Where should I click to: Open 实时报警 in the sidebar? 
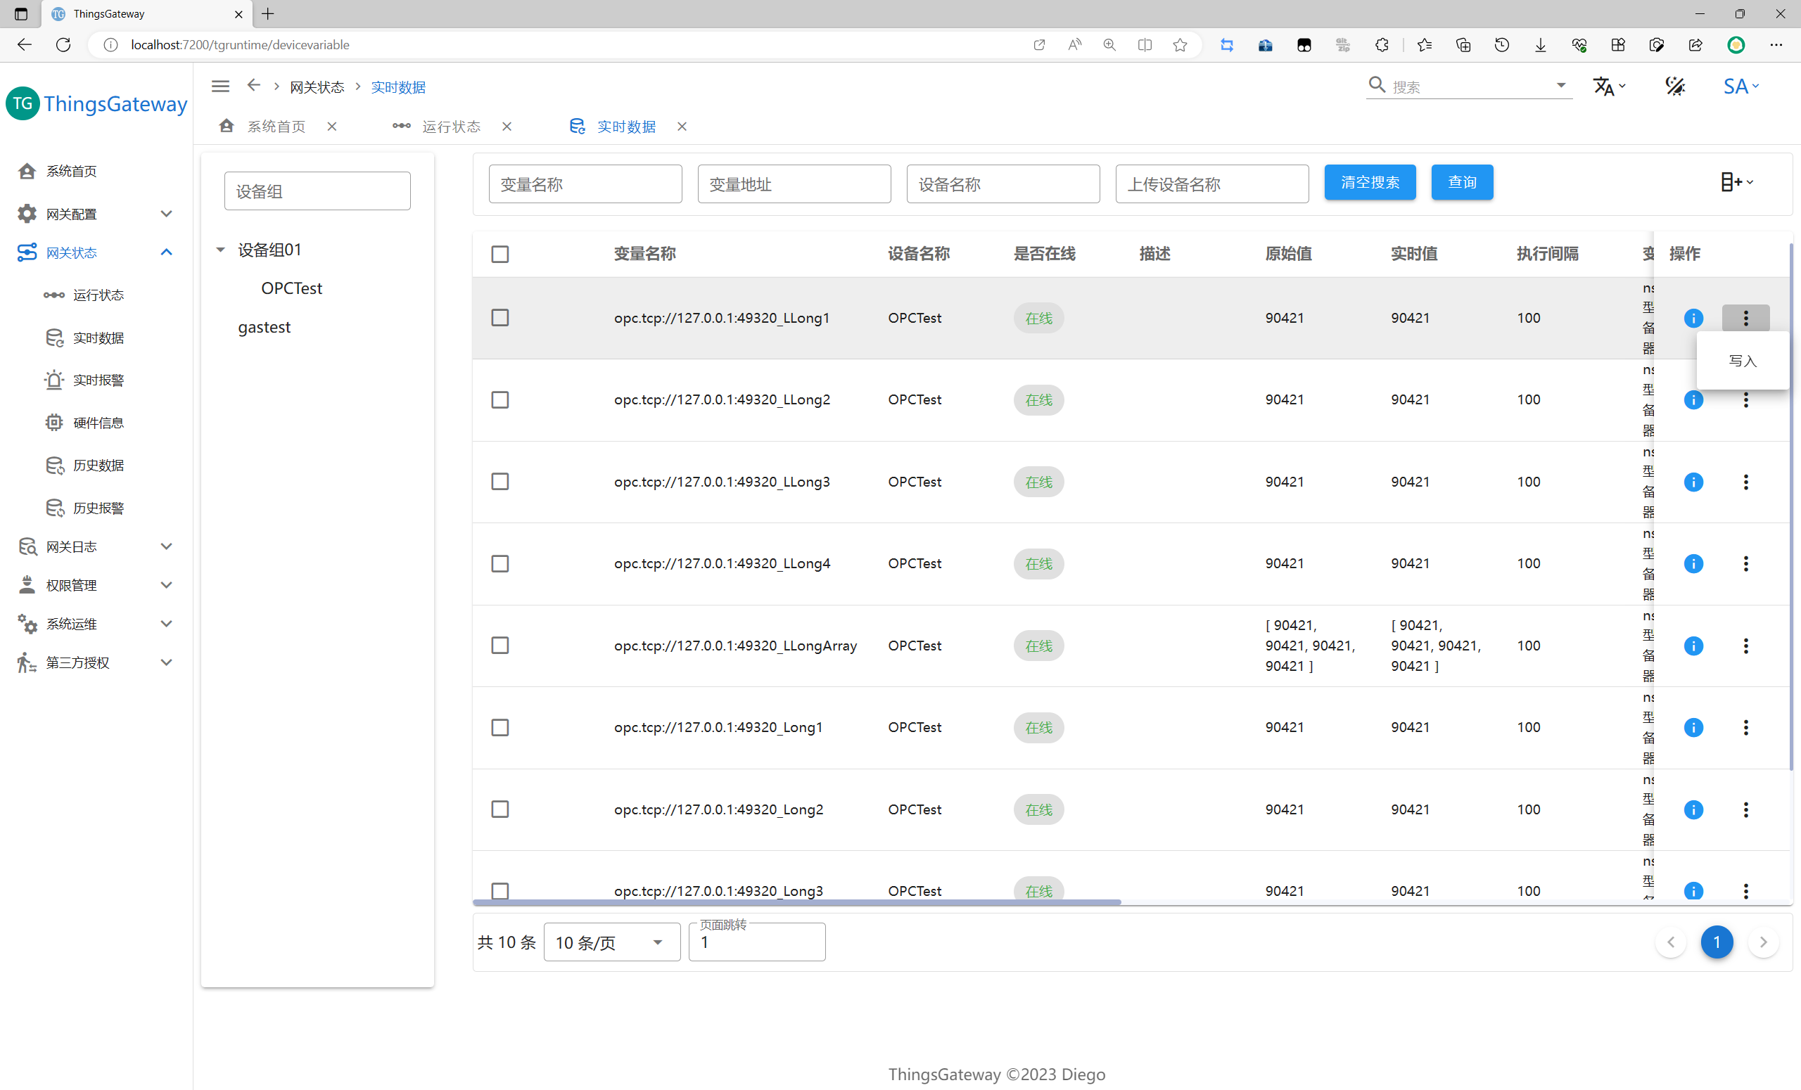coord(98,380)
